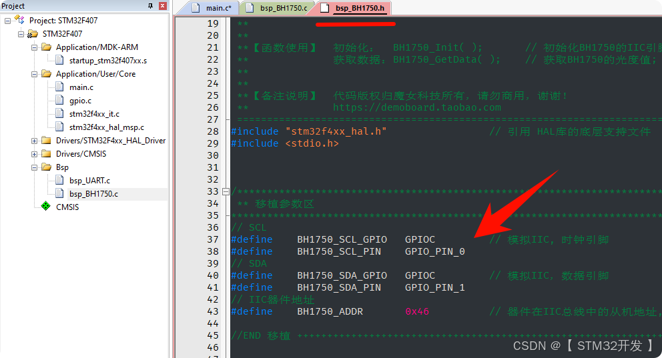
Task: Click the Bsp folder icon
Action: pos(47,167)
